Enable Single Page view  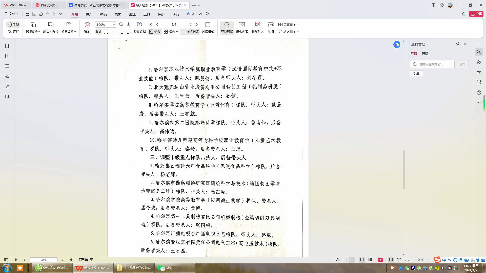155,32
